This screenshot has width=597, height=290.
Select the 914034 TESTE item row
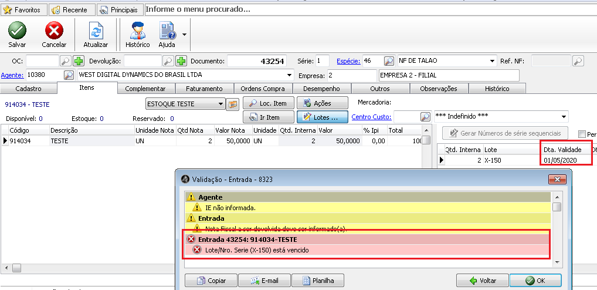point(212,141)
